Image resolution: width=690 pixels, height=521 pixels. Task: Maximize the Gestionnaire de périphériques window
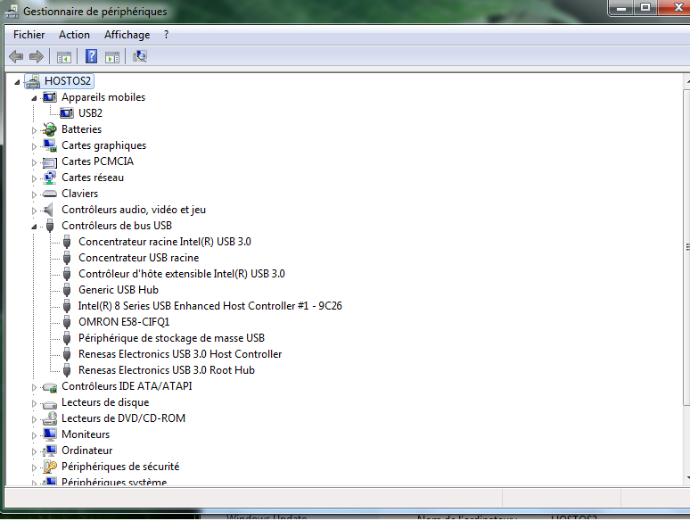tap(645, 7)
